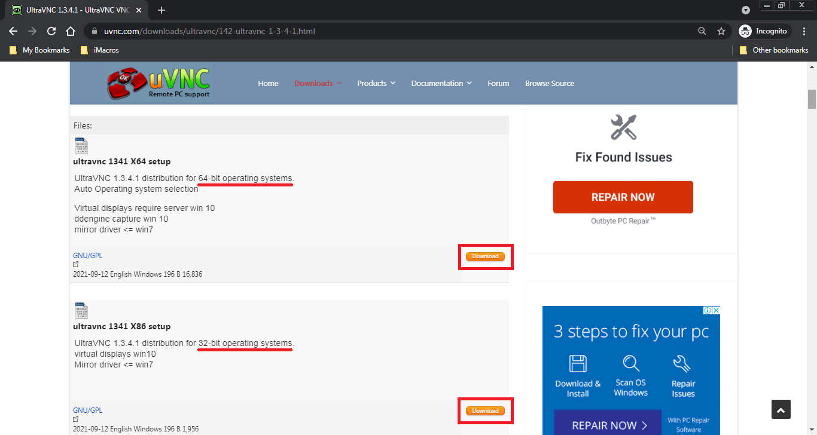This screenshot has width=817, height=435.
Task: Download the X64 setup file
Action: click(485, 256)
